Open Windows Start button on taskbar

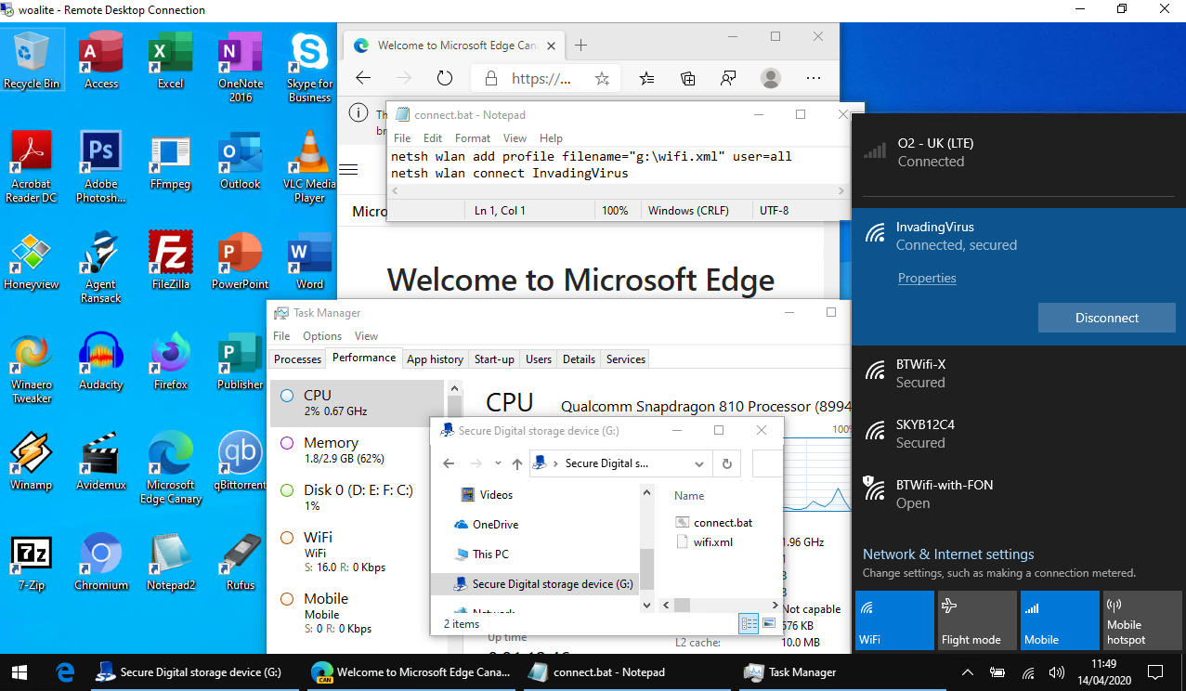[20, 672]
